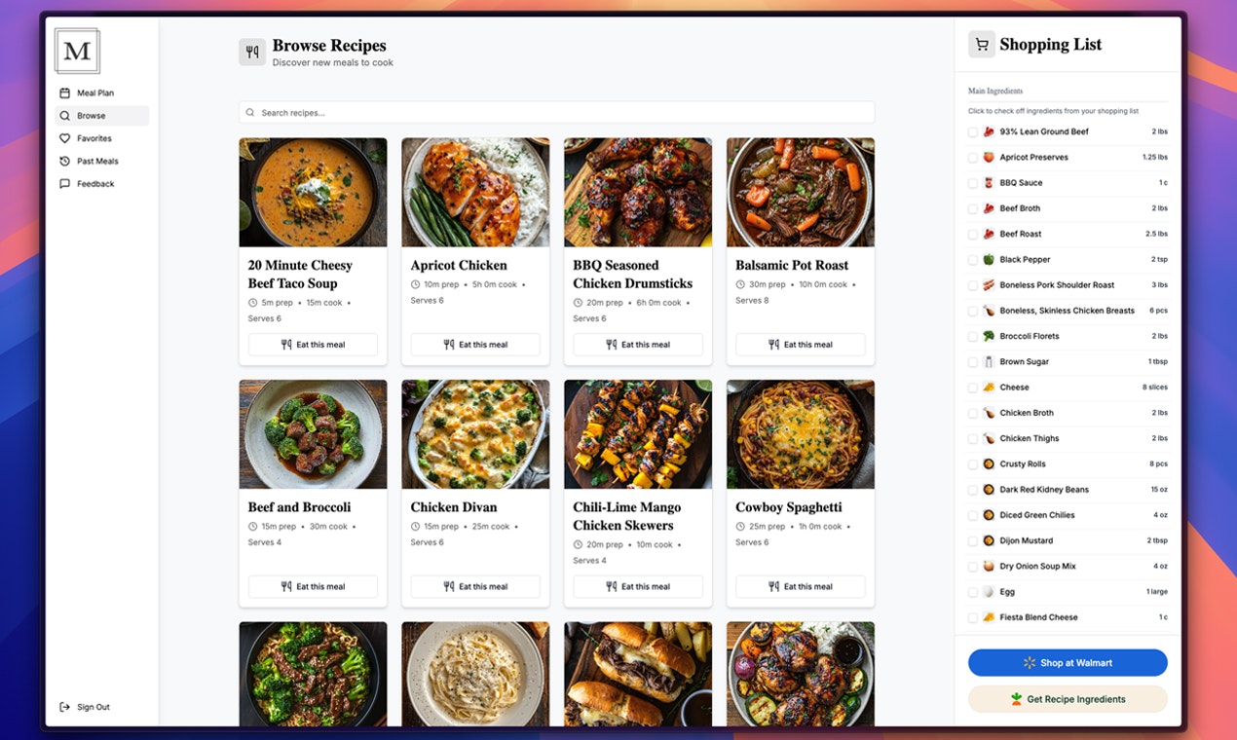Click the Chicken Divan title
1237x740 pixels.
(454, 507)
